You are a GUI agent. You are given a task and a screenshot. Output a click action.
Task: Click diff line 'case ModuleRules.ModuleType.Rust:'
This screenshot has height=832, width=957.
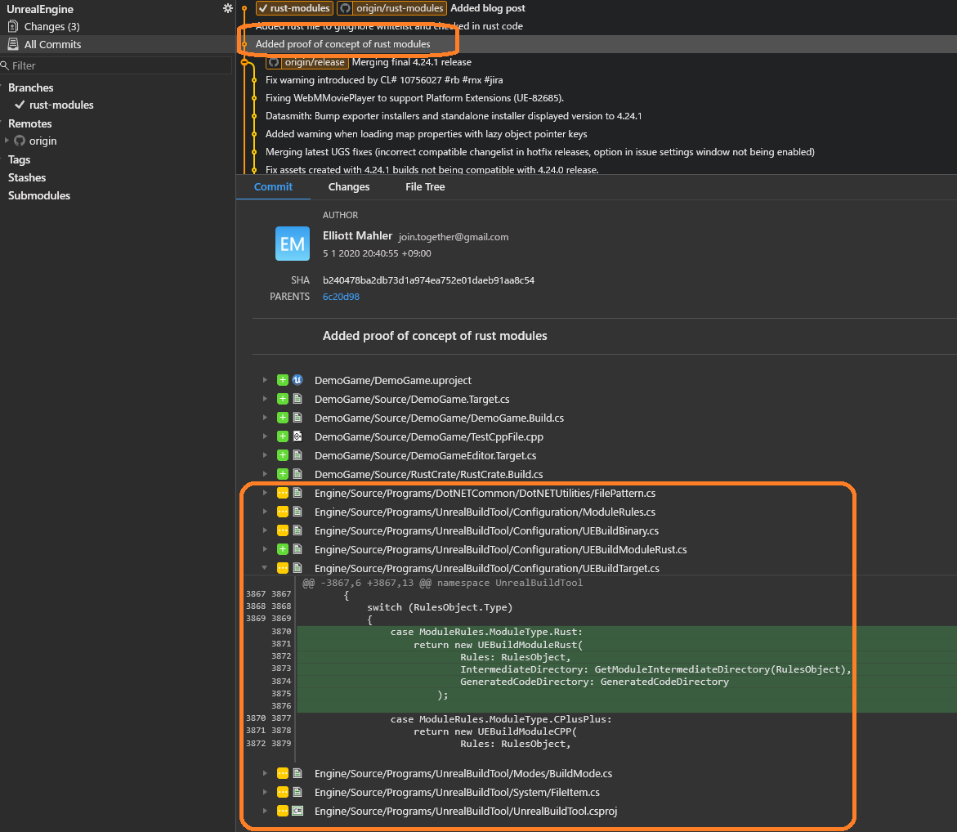[486, 632]
